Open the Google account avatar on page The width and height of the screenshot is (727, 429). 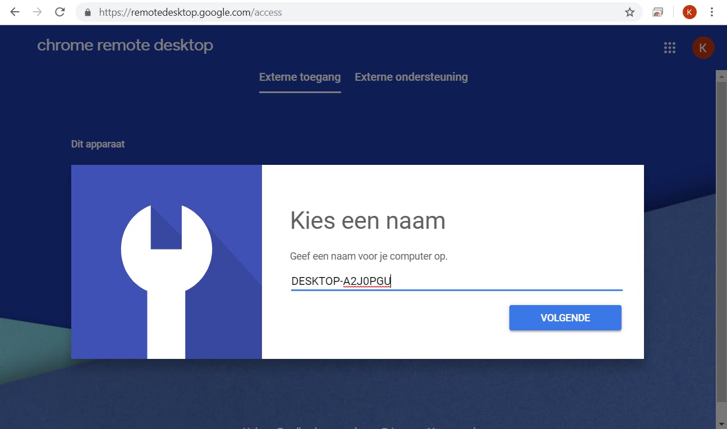[703, 48]
